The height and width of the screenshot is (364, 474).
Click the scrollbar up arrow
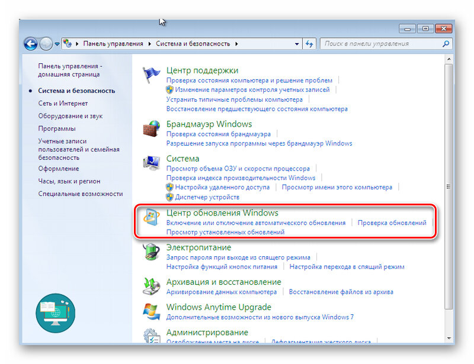point(449,59)
